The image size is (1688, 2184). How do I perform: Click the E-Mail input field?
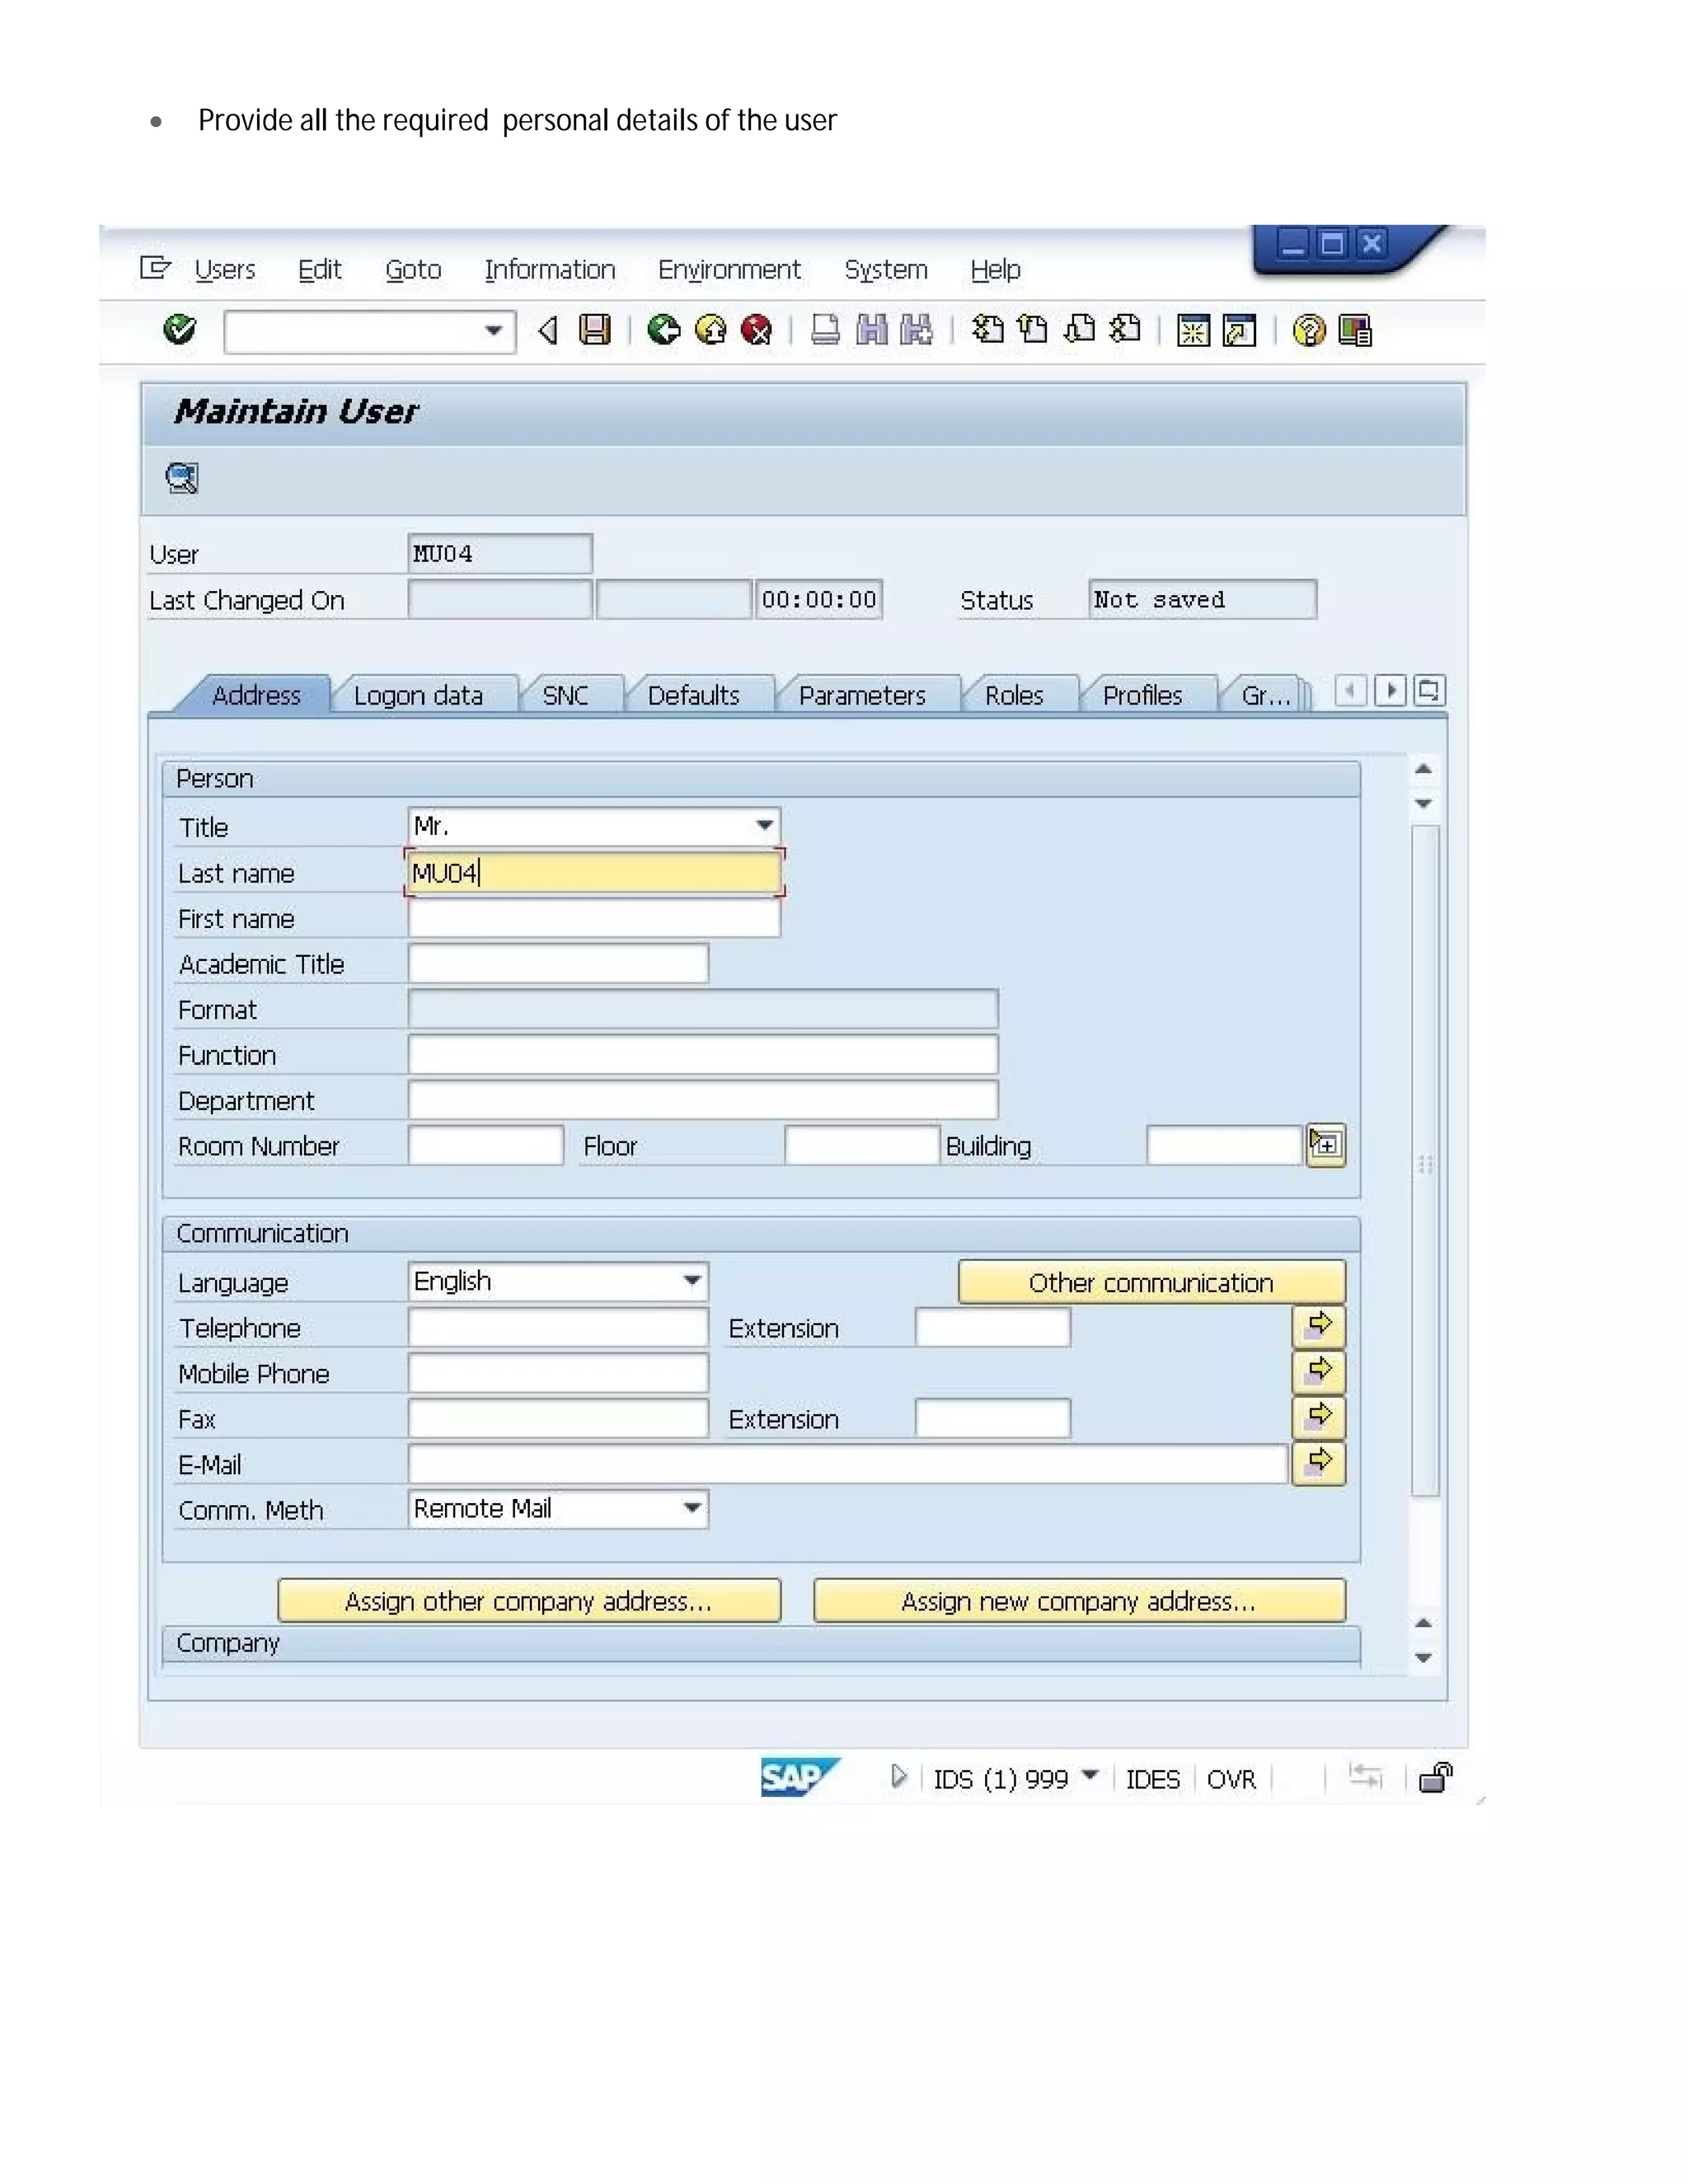[848, 1464]
